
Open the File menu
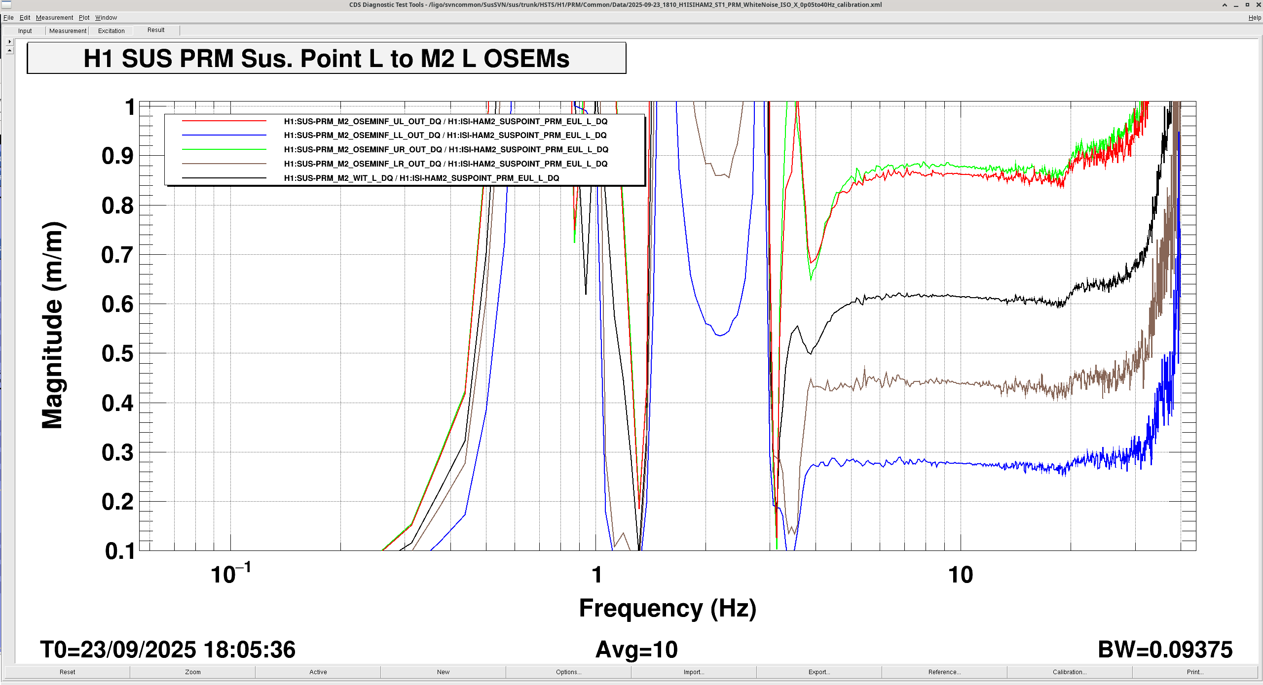tap(8, 18)
